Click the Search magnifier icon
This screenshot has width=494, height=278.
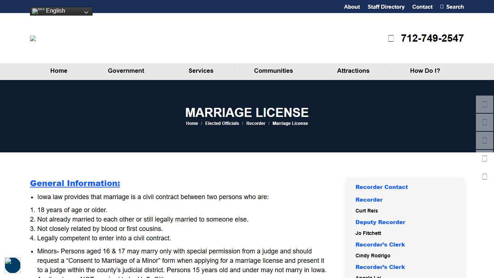point(442,7)
